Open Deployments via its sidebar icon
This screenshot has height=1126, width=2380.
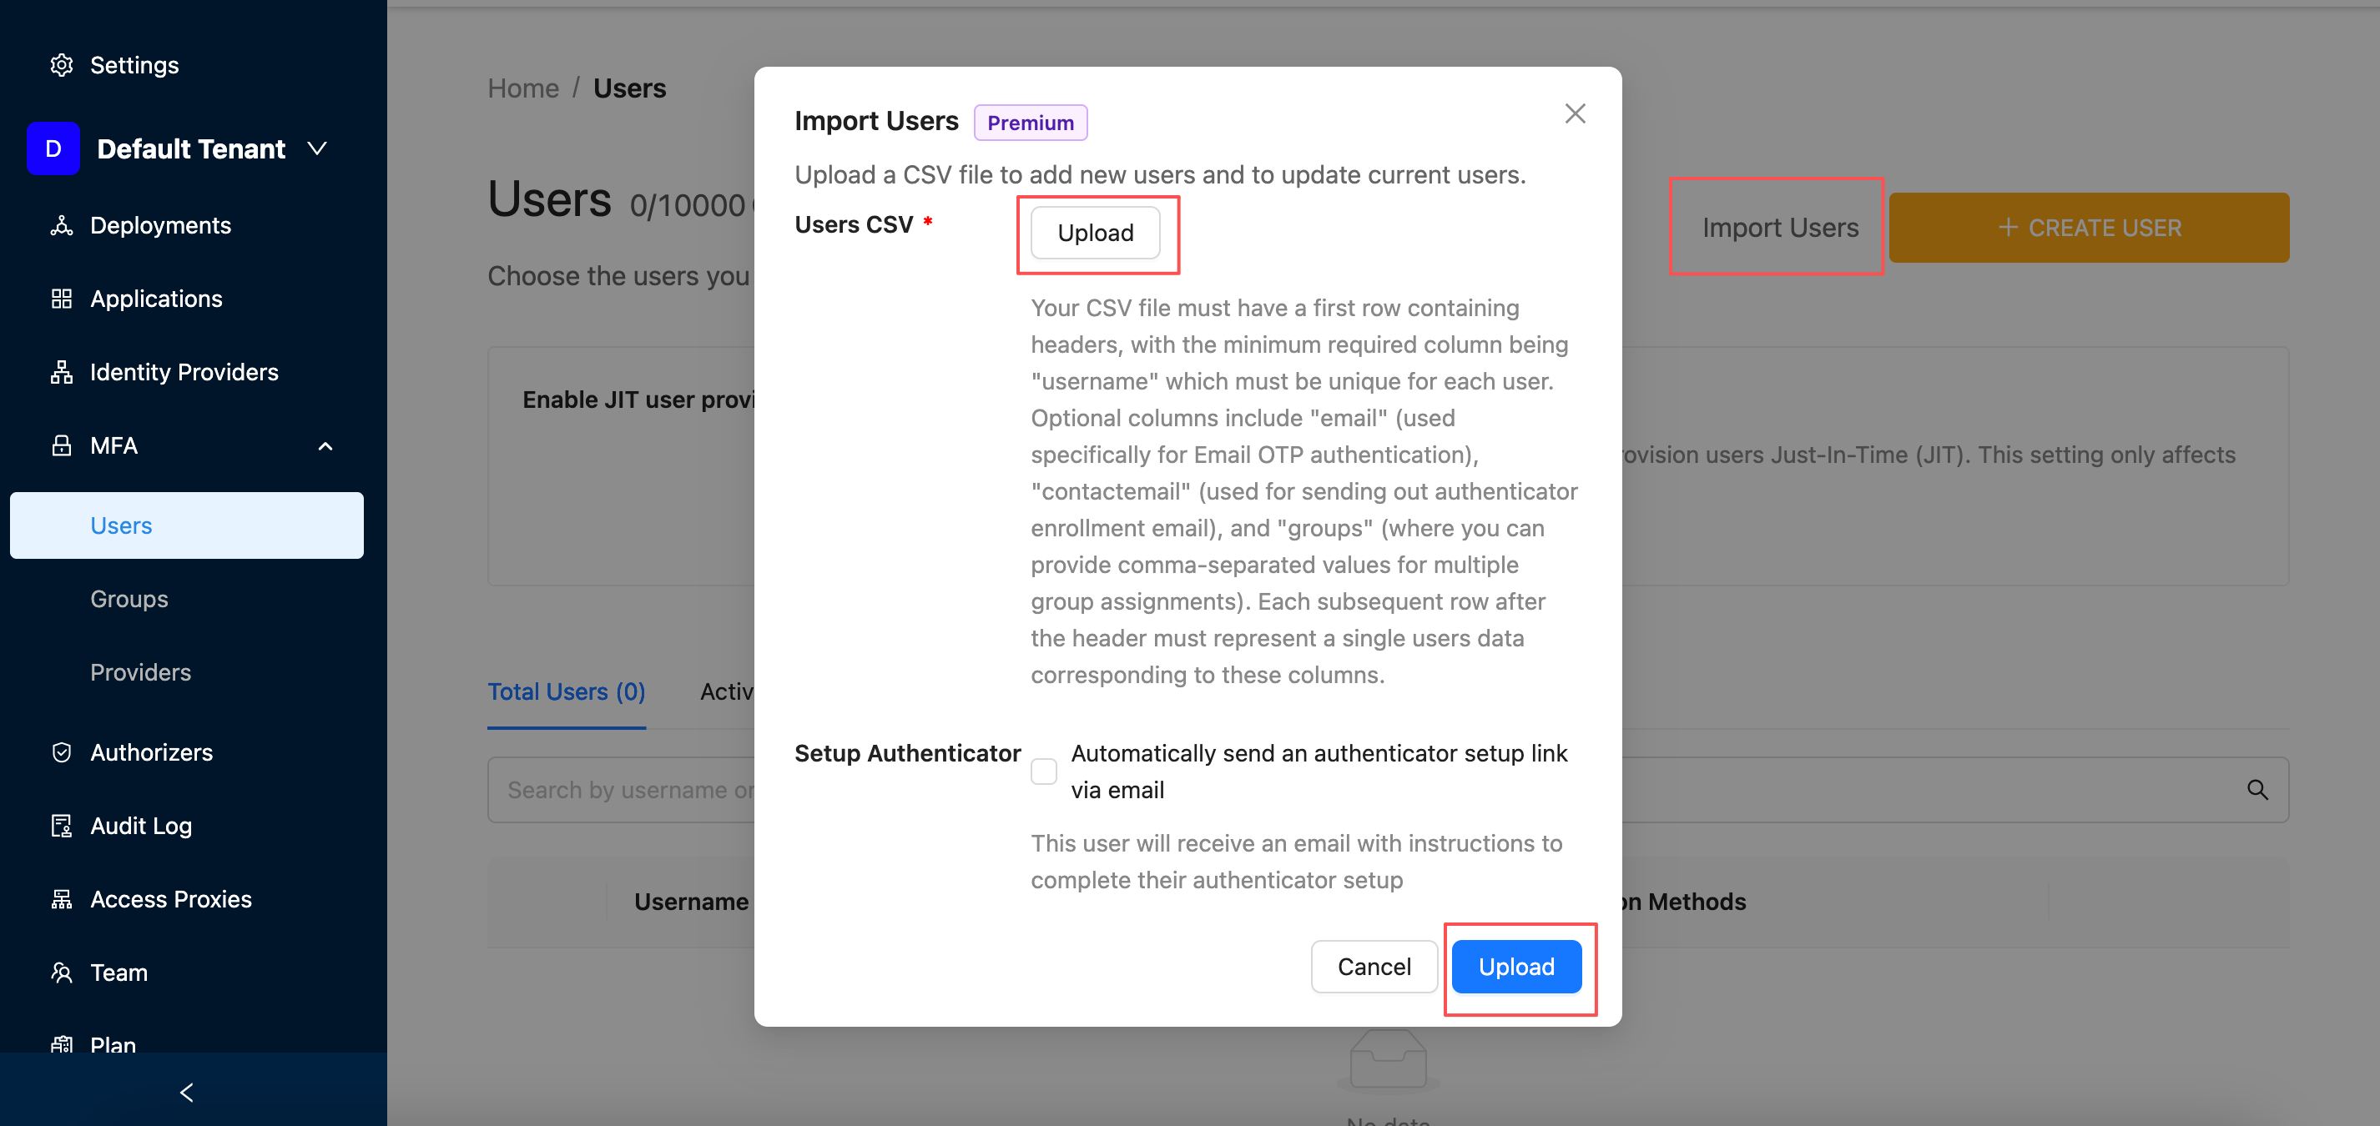pos(61,225)
